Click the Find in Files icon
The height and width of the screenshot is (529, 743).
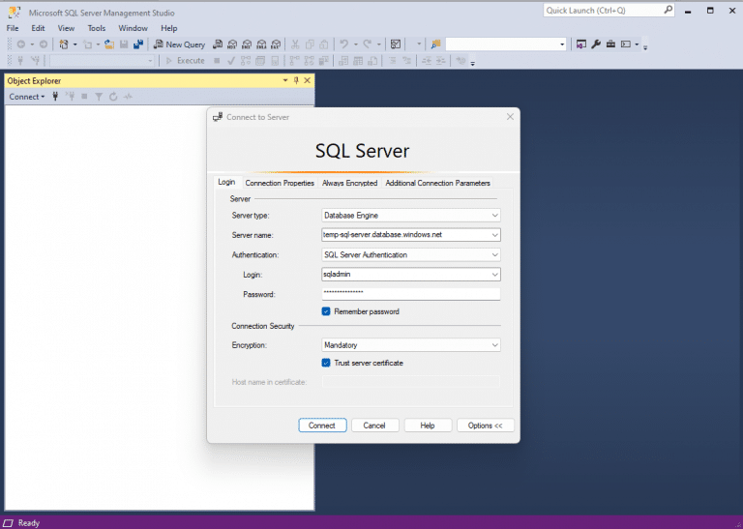pos(436,44)
